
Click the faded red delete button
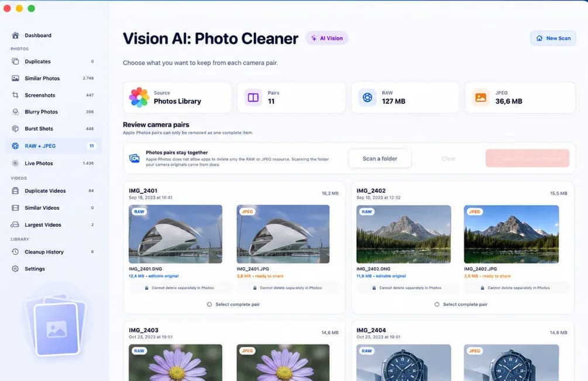tap(527, 158)
